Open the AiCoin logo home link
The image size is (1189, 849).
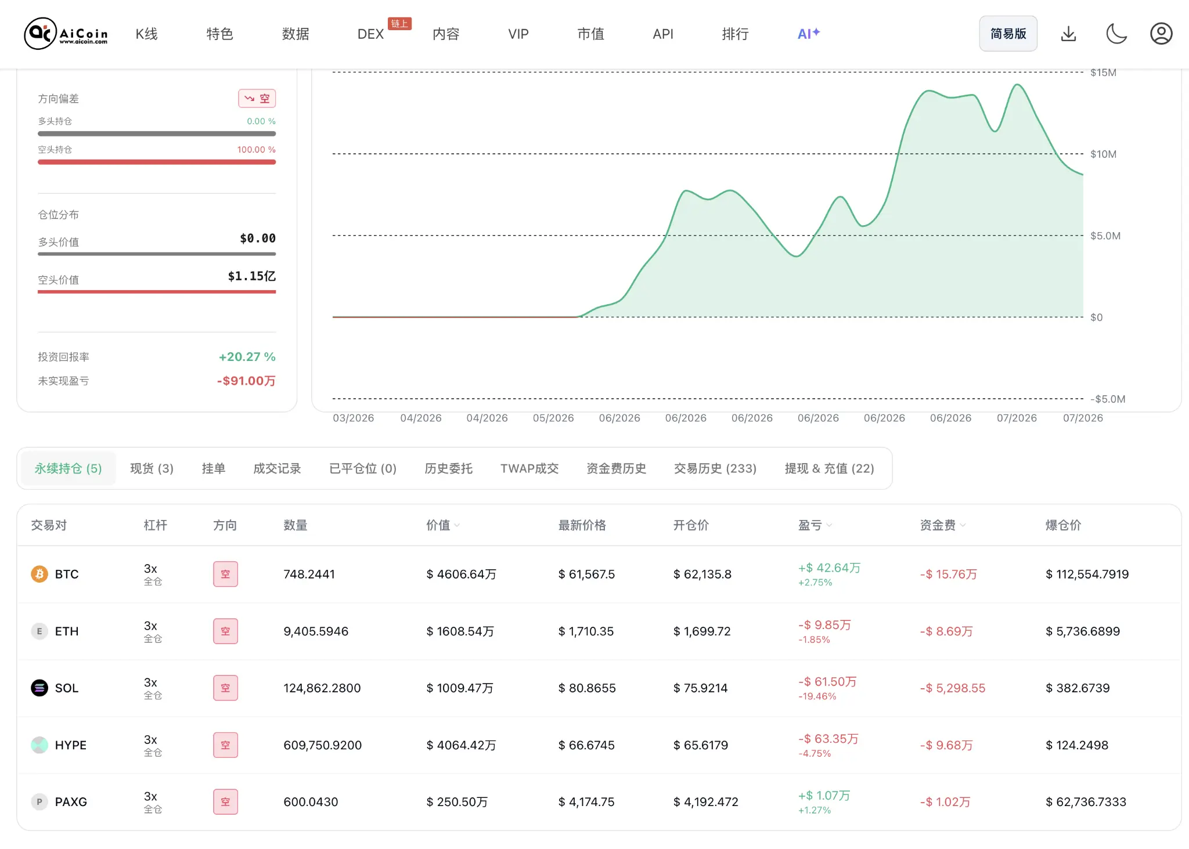(66, 34)
